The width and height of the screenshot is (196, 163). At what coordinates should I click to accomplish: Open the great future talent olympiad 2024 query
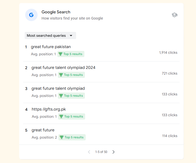63,68
